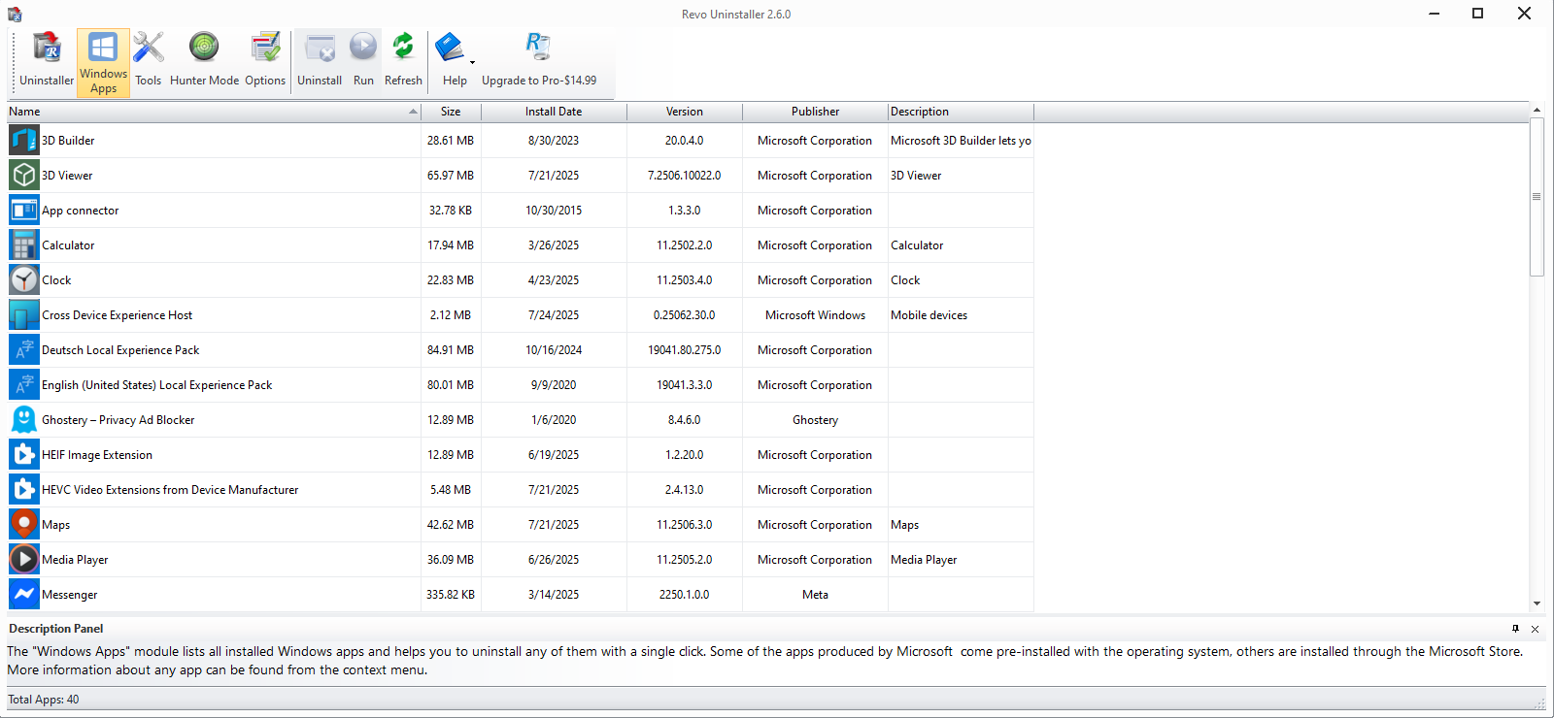
Task: Pin the Description Panel
Action: point(1515,629)
